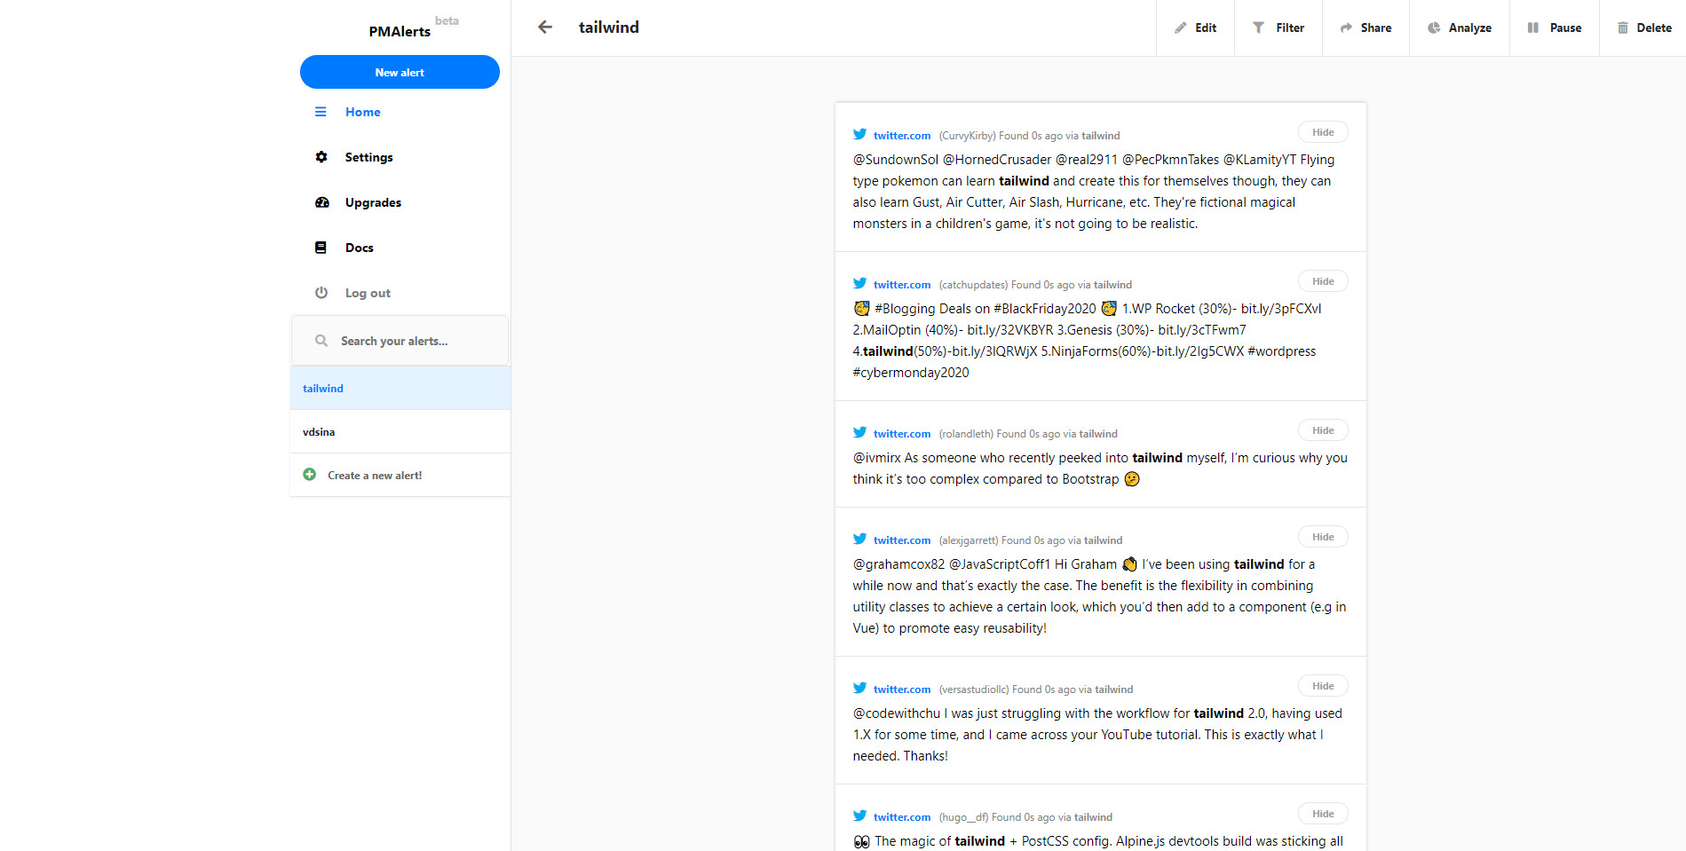Hide the alexjgarrett post
1686x851 pixels.
point(1323,537)
